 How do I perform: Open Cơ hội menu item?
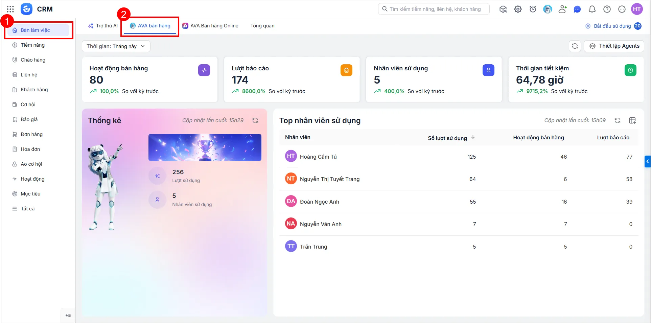[38, 105]
